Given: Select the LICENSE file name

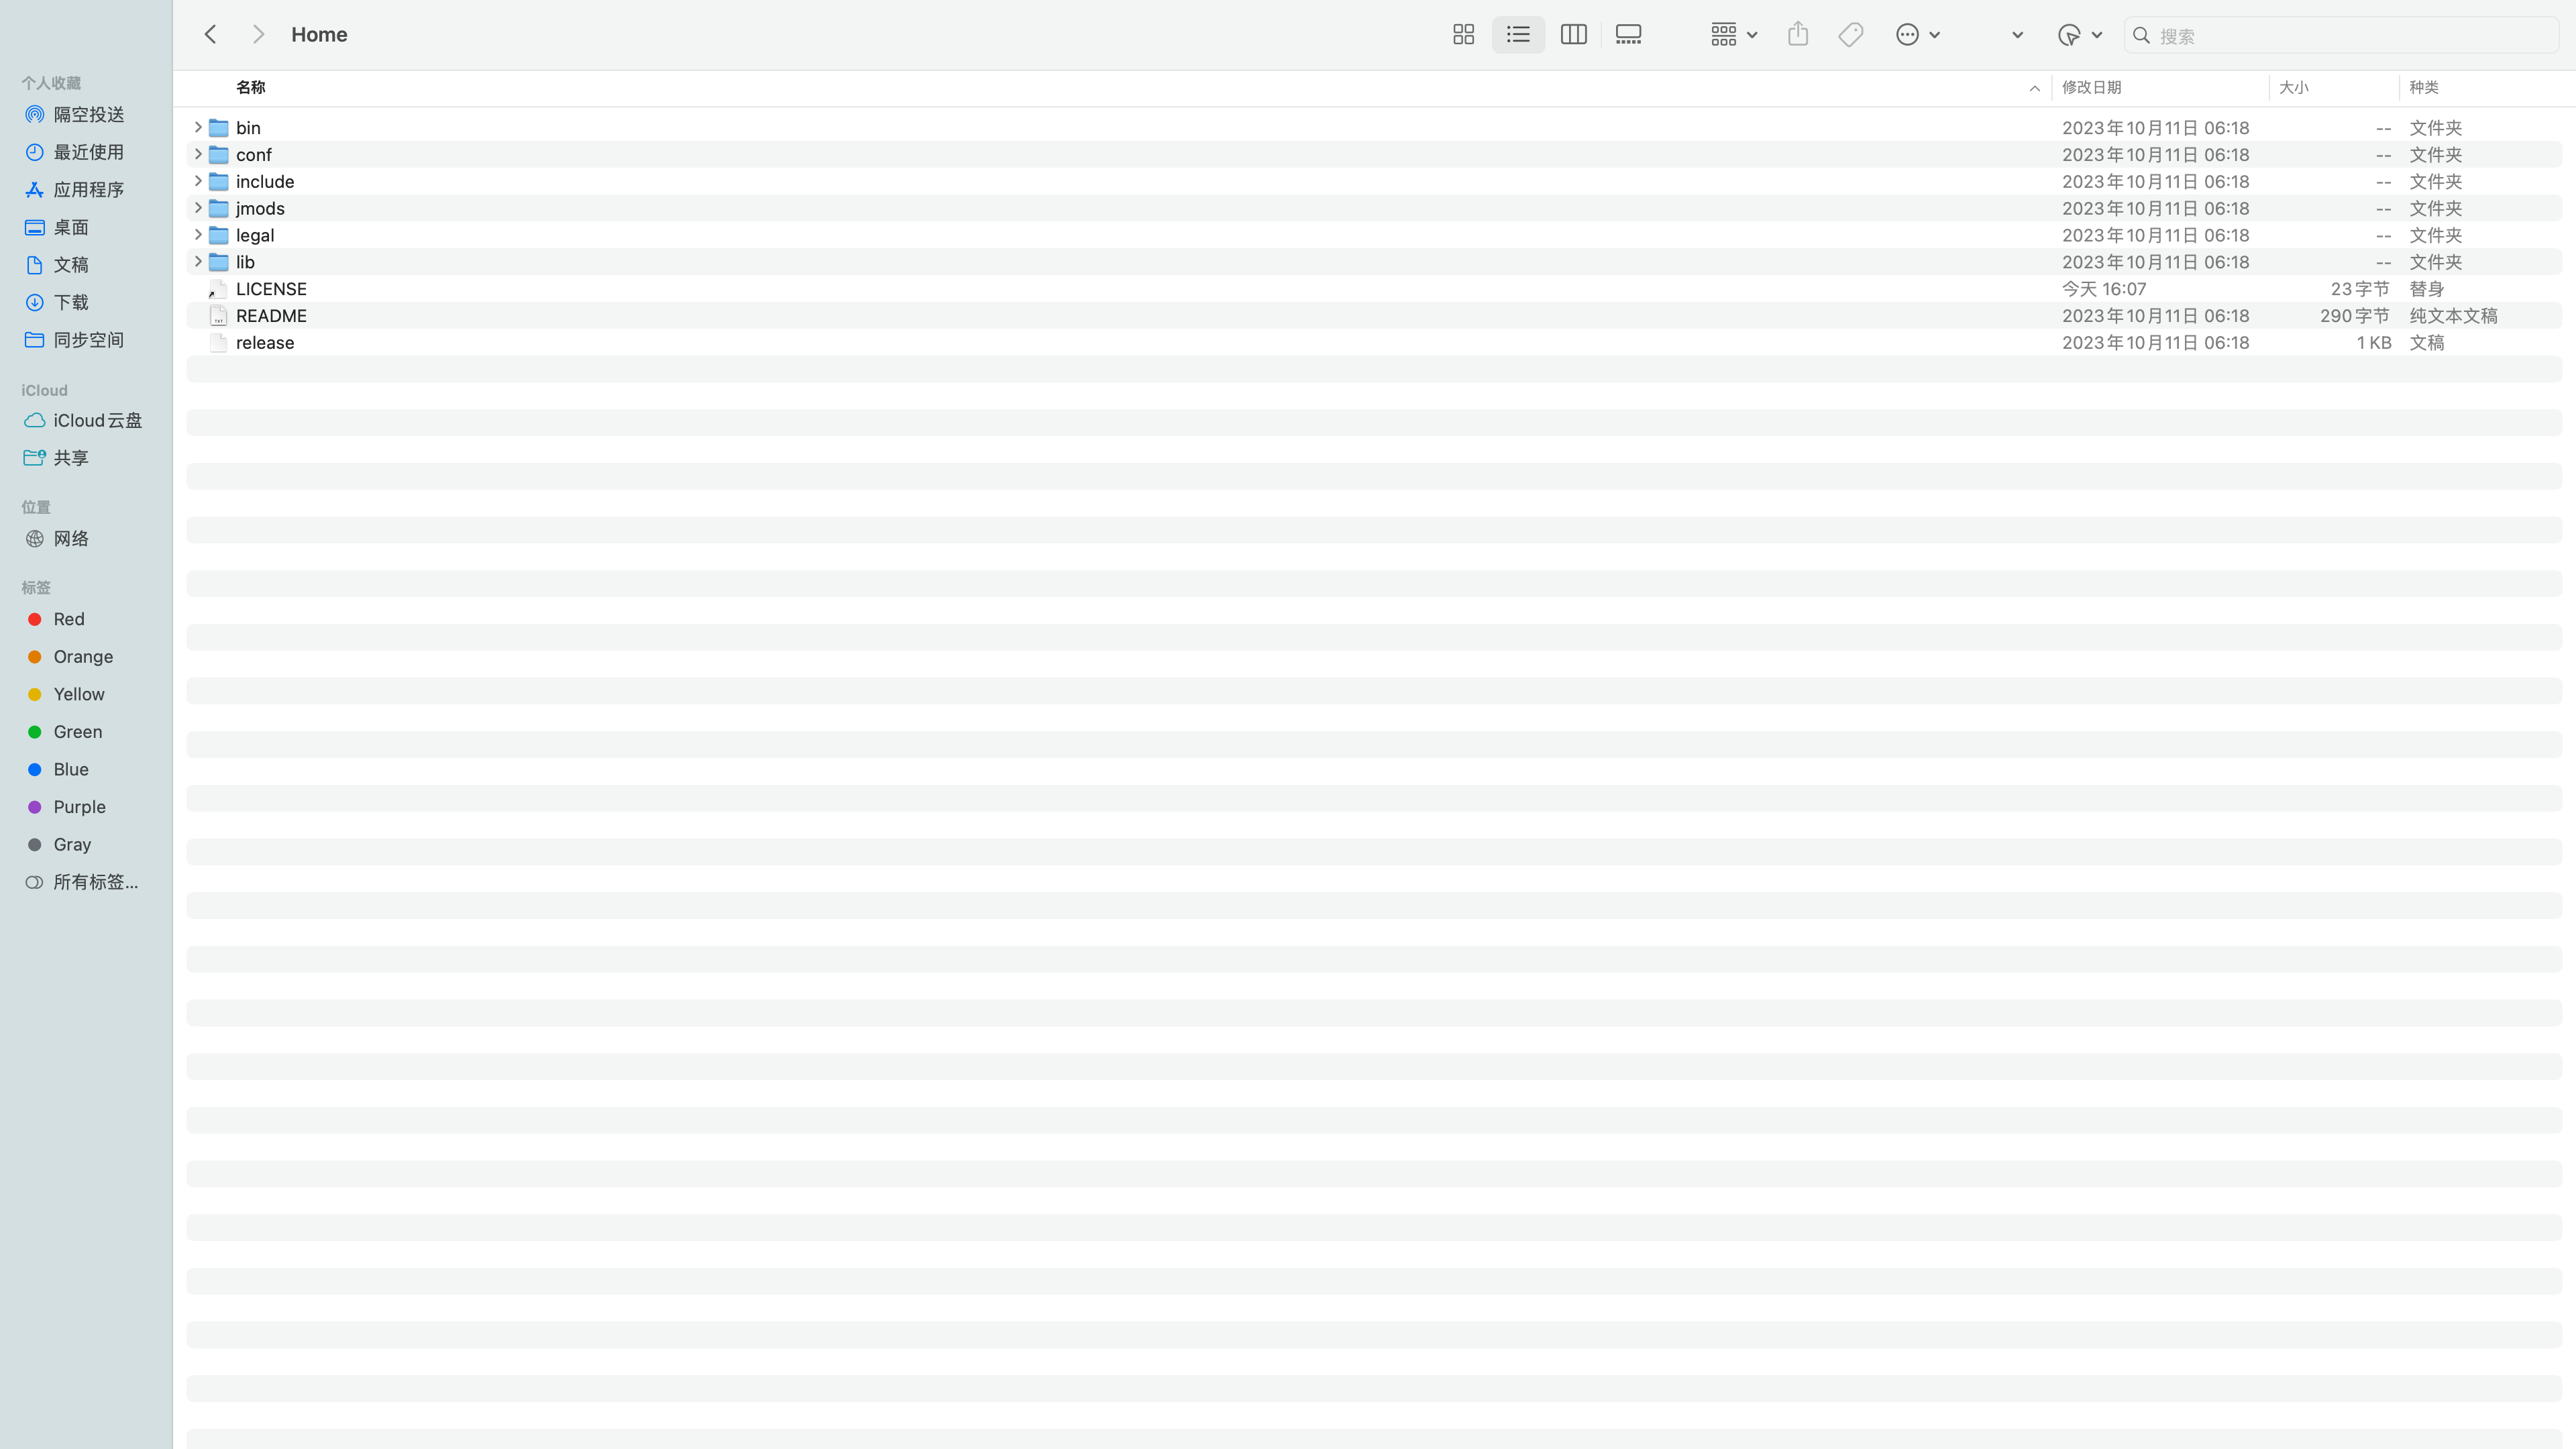Looking at the screenshot, I should 271,289.
